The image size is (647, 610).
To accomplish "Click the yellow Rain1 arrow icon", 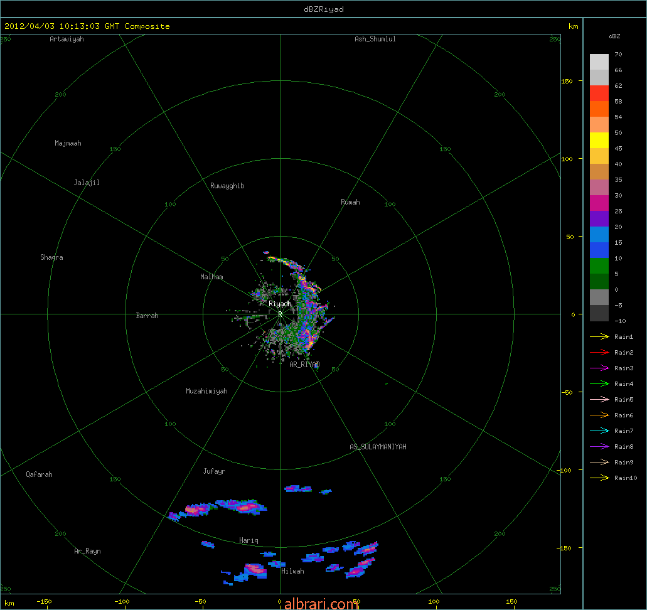I will (599, 337).
